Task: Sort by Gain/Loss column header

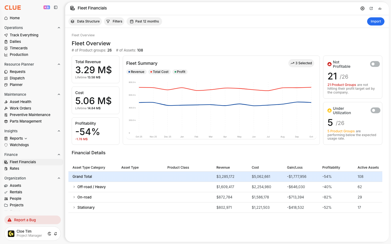Action: click(x=295, y=168)
